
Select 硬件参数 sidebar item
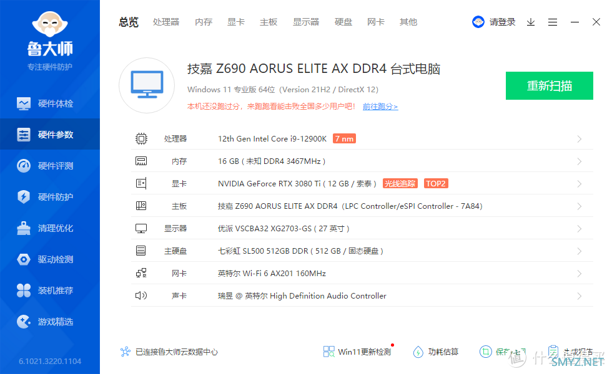pos(50,135)
